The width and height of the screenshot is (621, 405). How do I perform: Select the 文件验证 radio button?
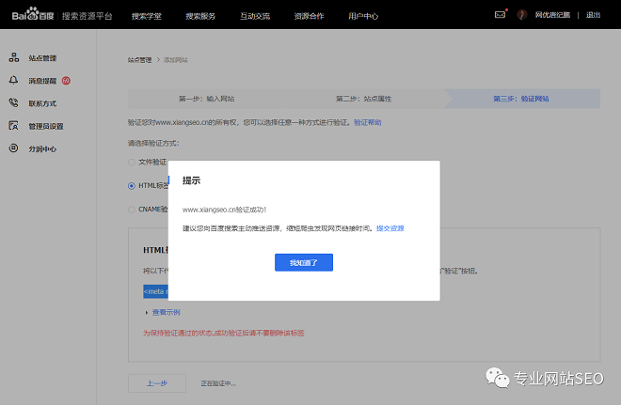(132, 163)
